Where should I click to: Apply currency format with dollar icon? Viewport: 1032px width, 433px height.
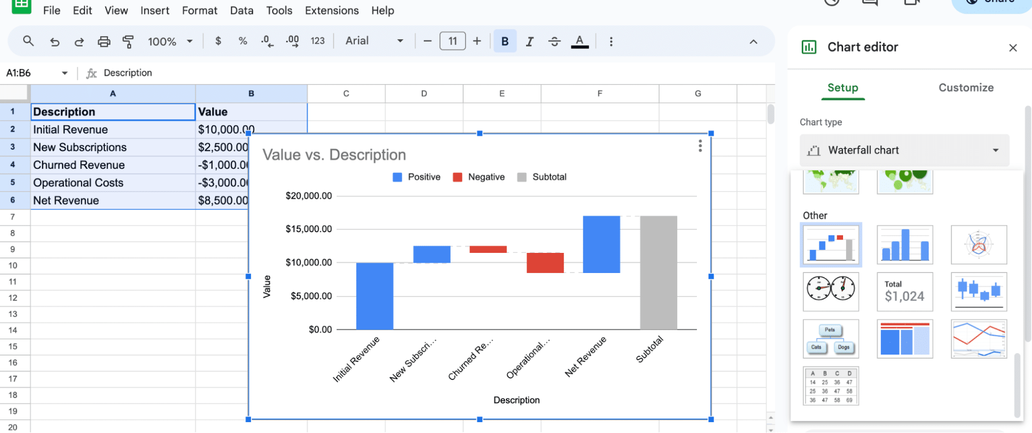pyautogui.click(x=218, y=41)
